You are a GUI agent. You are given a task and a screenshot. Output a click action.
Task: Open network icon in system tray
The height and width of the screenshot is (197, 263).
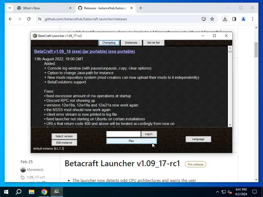[224, 192]
